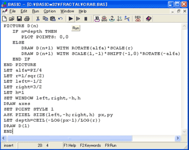189x150 pixels.
Task: Create a new file with the blank page icon
Action: [x=5, y=19]
